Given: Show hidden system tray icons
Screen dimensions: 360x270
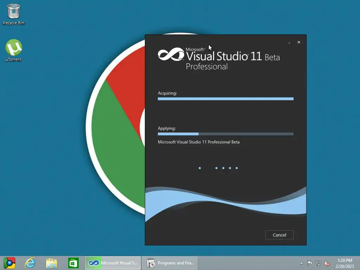Looking at the screenshot, I should tap(301, 263).
